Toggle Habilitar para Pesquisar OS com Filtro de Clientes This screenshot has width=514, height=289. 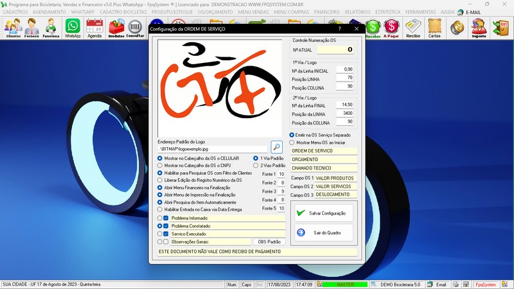(x=159, y=173)
